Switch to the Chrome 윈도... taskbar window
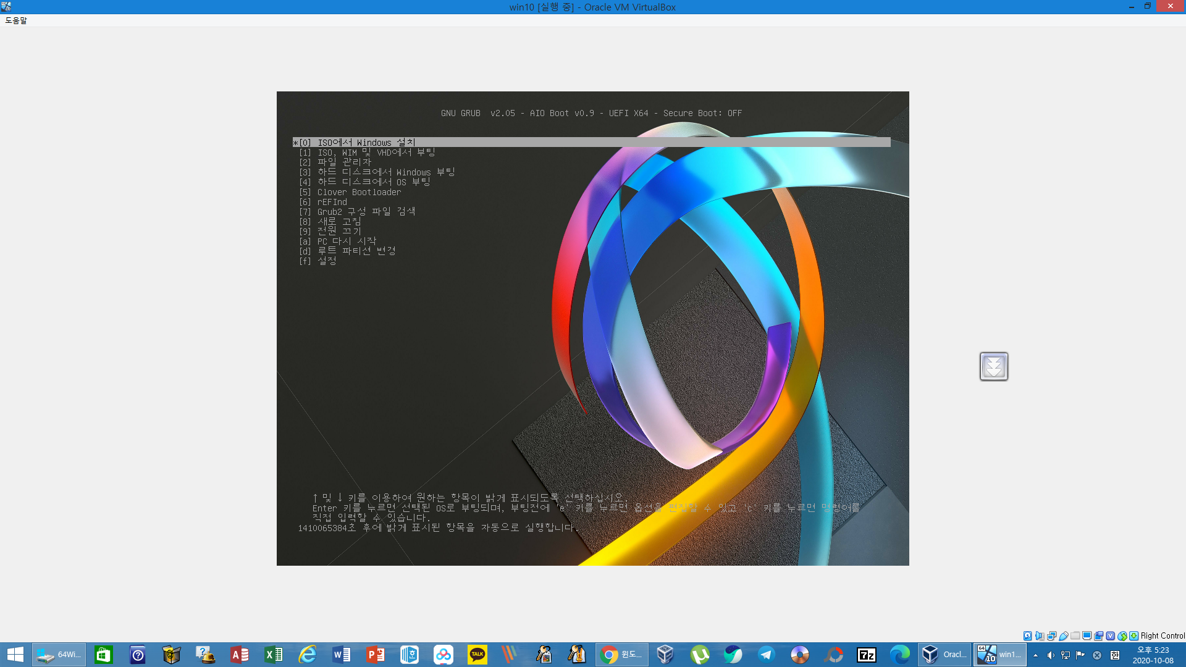 pos(622,655)
